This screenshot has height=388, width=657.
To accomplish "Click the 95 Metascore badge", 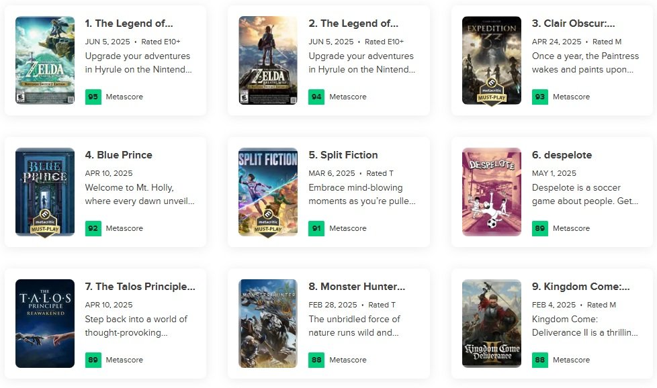I will tap(93, 97).
